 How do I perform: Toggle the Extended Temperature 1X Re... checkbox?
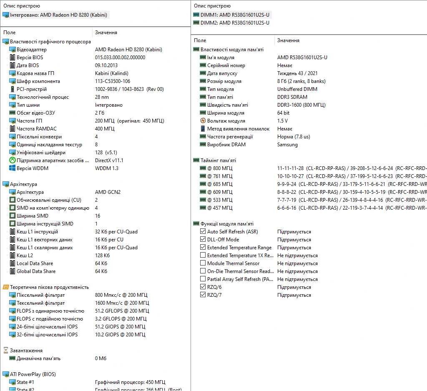tap(203, 255)
